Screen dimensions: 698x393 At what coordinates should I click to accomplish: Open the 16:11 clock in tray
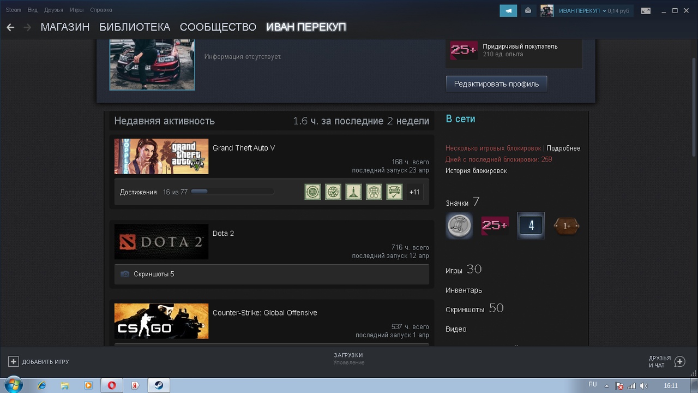(671, 385)
